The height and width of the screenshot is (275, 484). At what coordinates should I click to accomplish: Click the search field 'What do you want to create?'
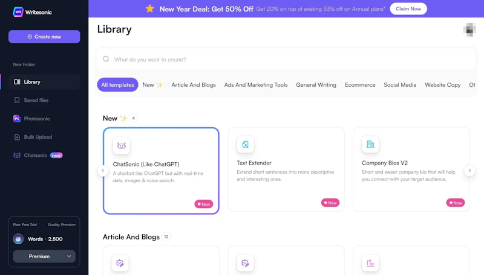[286, 59]
